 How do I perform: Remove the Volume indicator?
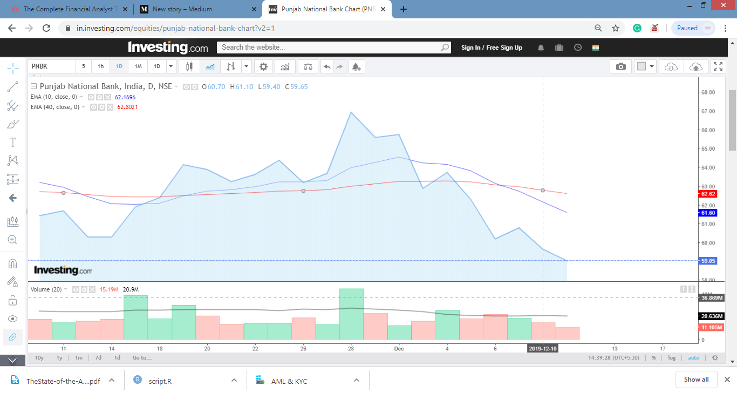click(92, 289)
